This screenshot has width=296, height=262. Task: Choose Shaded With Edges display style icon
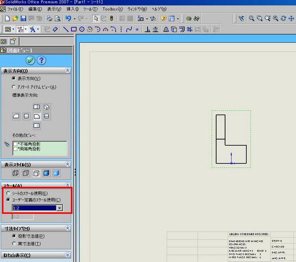coord(46,173)
